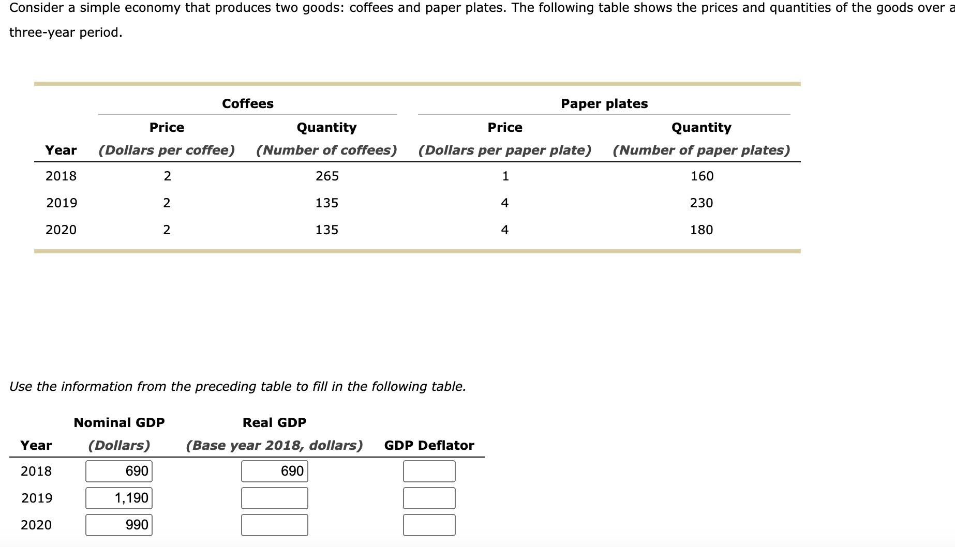Click the paper plate price 4 for 2020
This screenshot has width=955, height=547.
tap(504, 229)
